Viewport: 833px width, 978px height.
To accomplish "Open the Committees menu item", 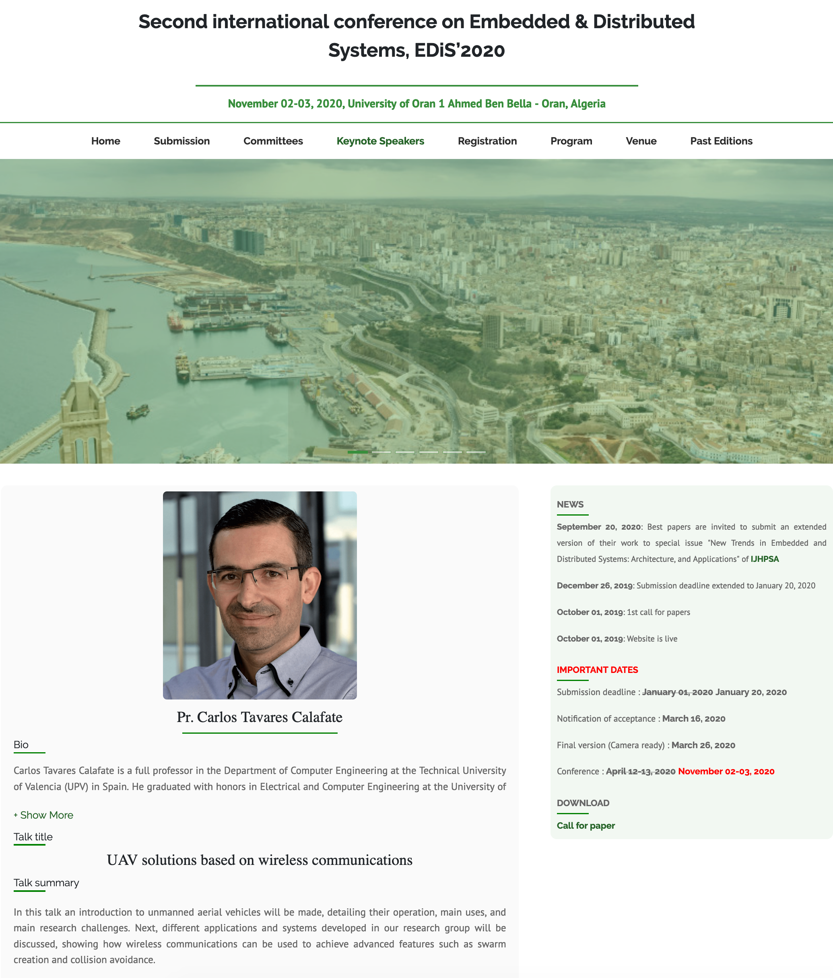I will [x=273, y=141].
